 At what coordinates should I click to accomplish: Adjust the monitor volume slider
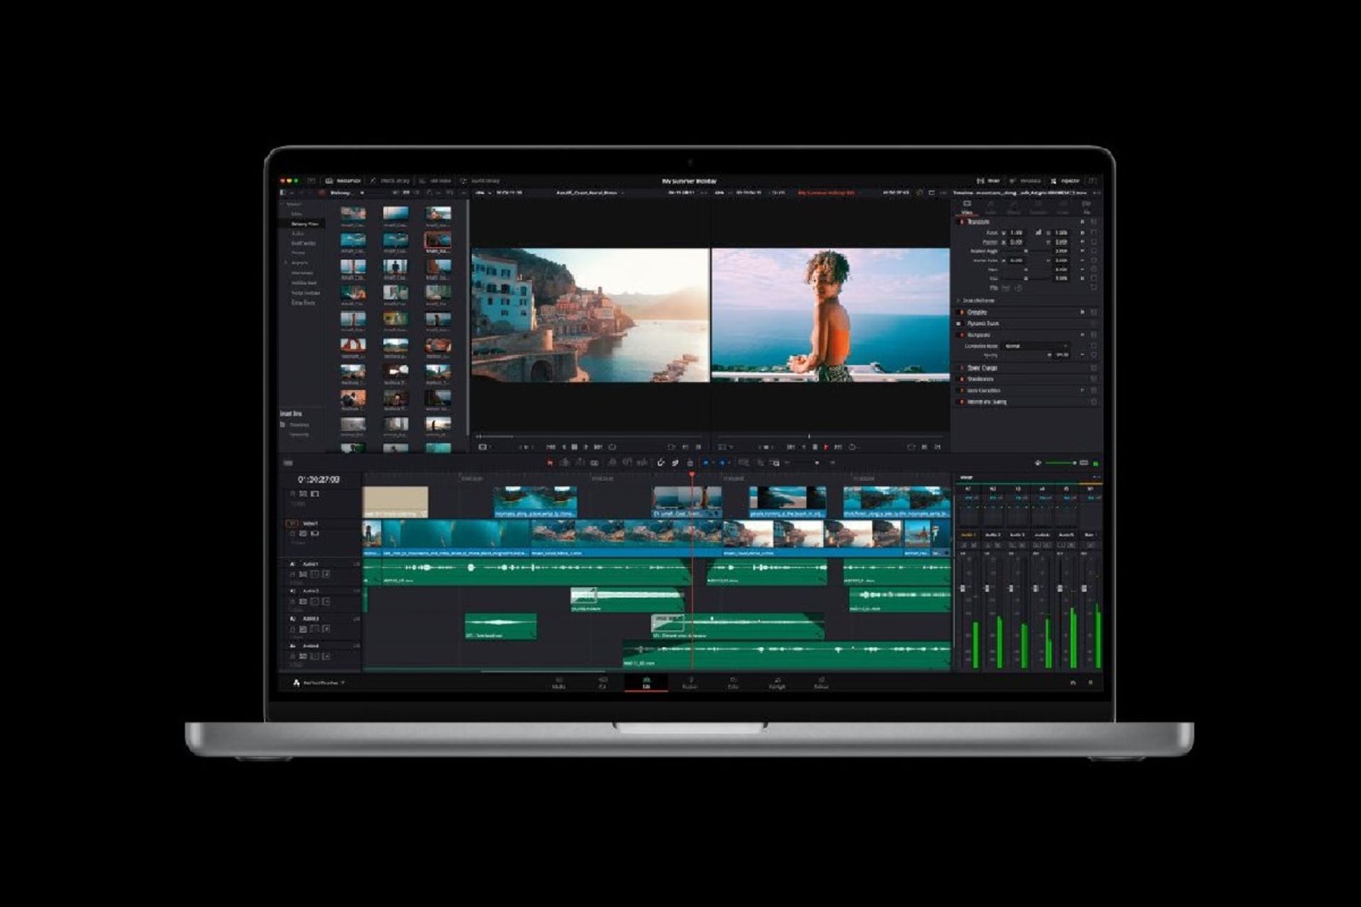point(1061,463)
